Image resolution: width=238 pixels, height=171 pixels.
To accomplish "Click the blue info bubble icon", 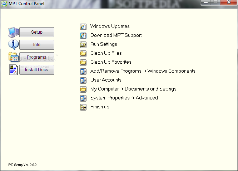I will tap(14, 45).
